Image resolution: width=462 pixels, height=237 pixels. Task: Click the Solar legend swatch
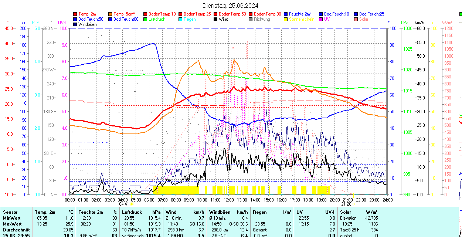click(356, 19)
